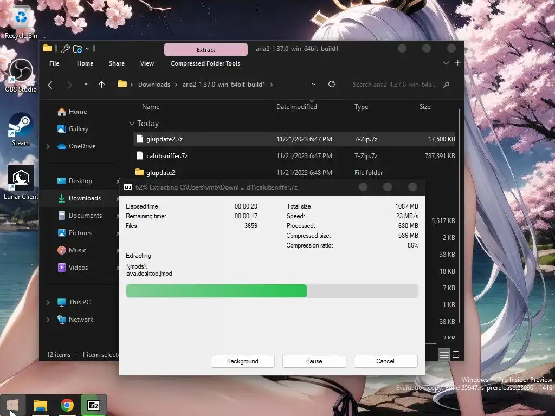The width and height of the screenshot is (555, 416).
Task: Sort by the Name column header
Action: pyautogui.click(x=151, y=107)
